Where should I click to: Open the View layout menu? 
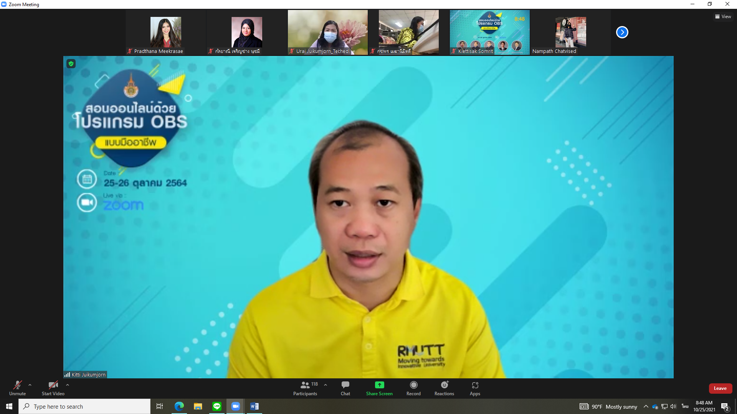coord(723,16)
